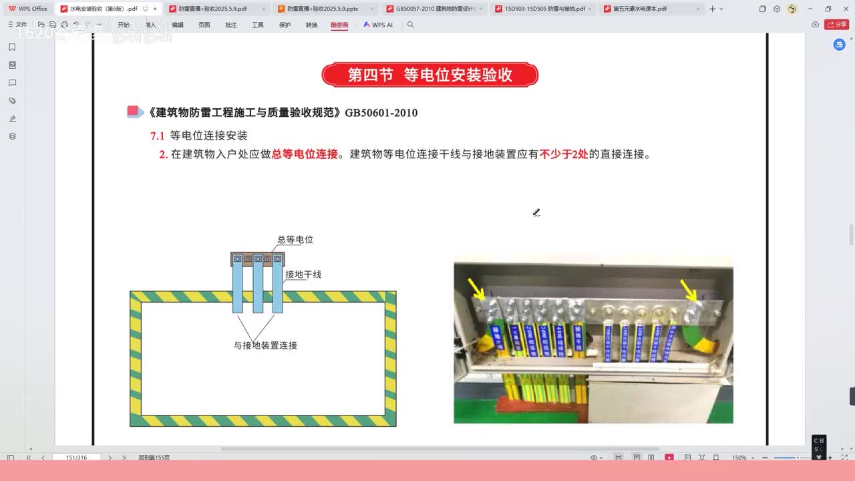
Task: Open the 工具 ribbon tab
Action: (258, 25)
